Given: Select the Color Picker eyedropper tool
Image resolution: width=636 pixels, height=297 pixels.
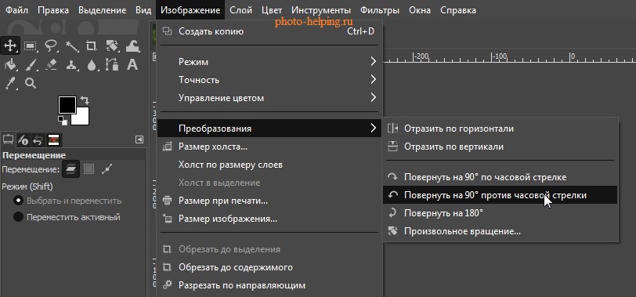Looking at the screenshot, I should [10, 84].
